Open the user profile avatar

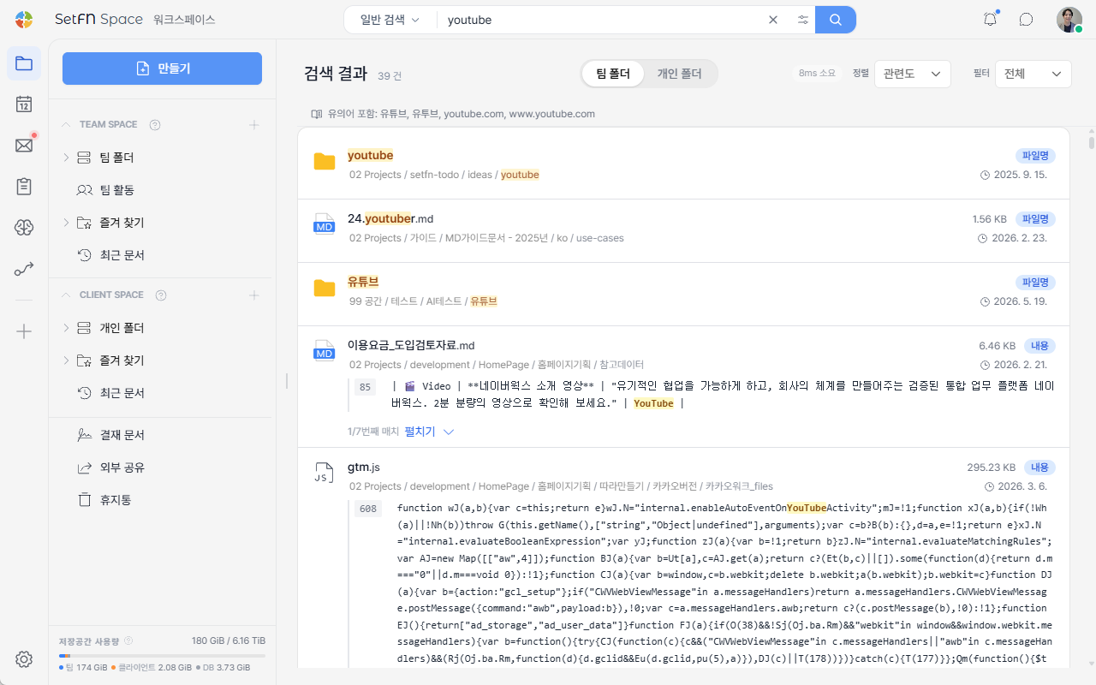coord(1069,20)
